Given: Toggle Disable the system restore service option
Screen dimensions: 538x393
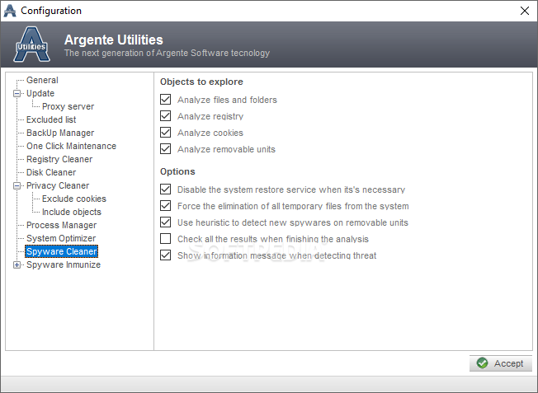Looking at the screenshot, I should [x=165, y=189].
